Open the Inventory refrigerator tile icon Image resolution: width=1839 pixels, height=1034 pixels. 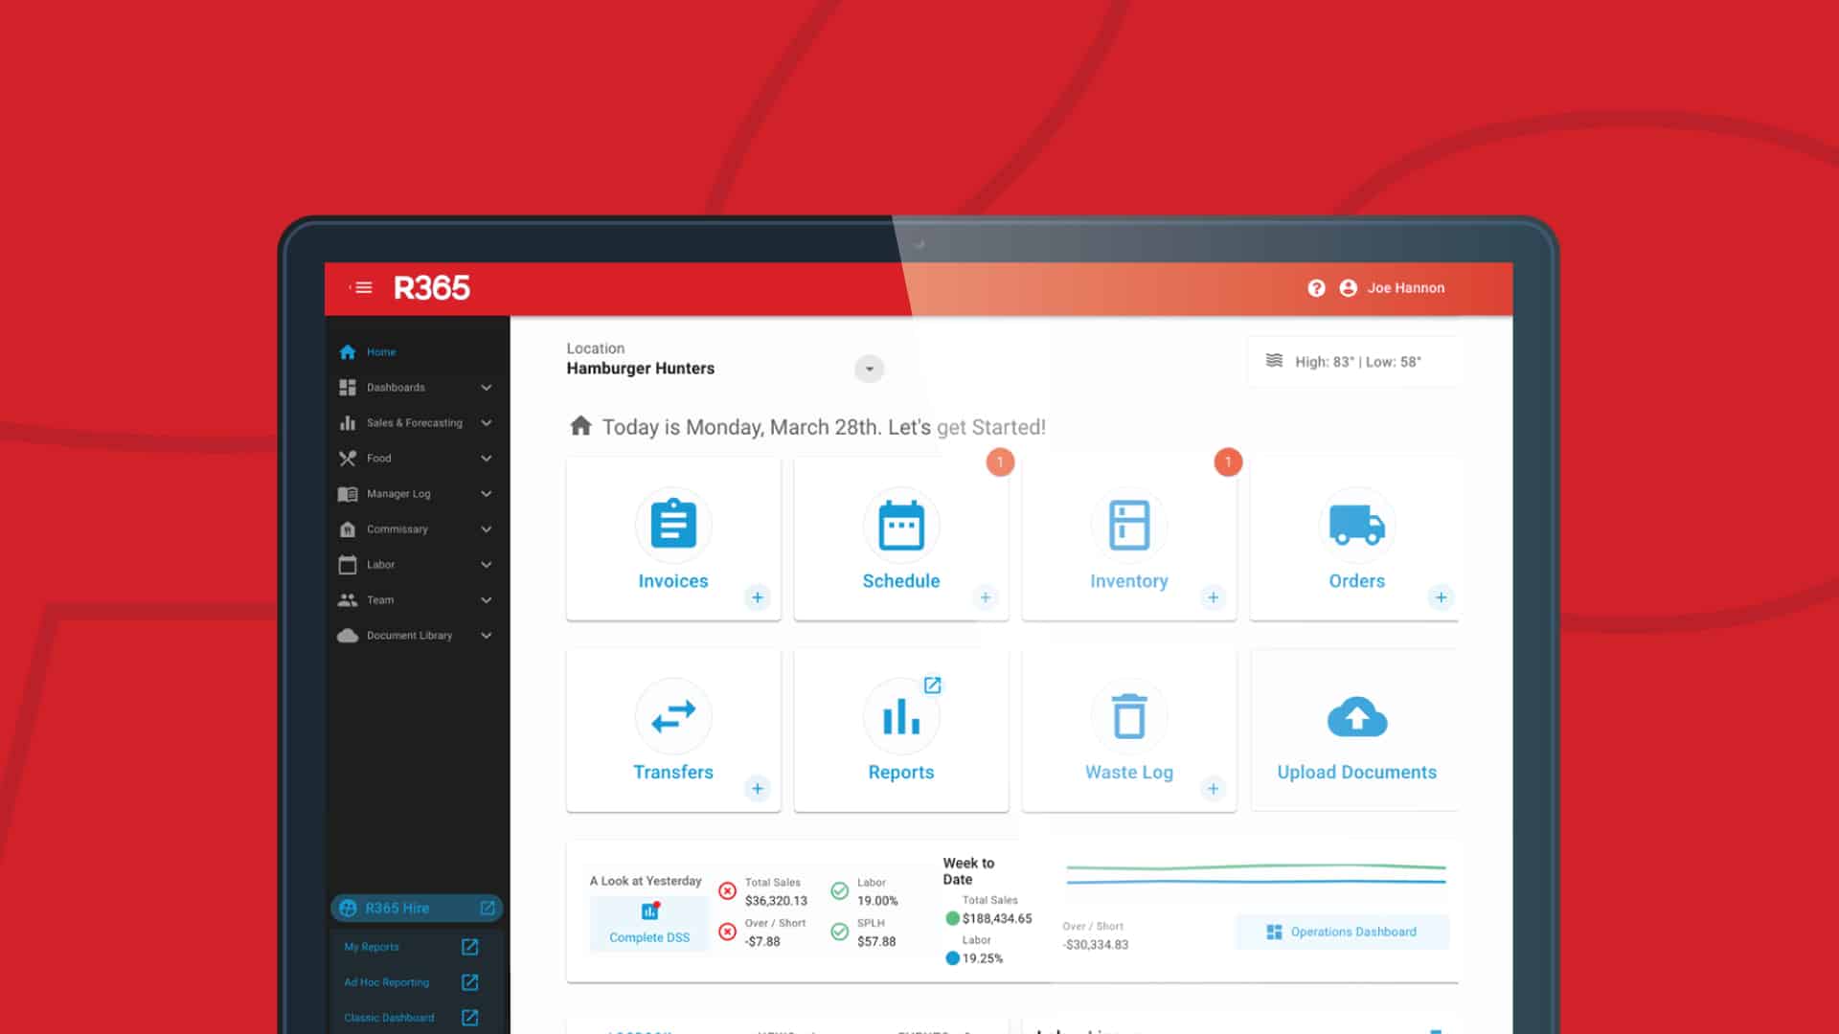coord(1129,525)
